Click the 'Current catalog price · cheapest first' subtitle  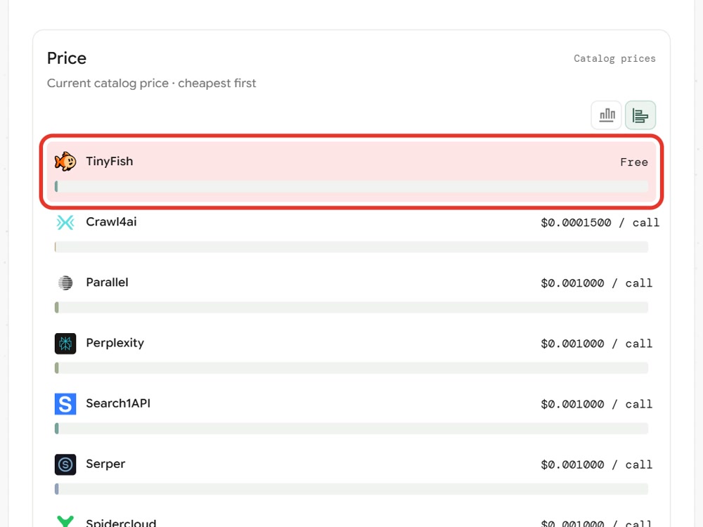pos(152,84)
